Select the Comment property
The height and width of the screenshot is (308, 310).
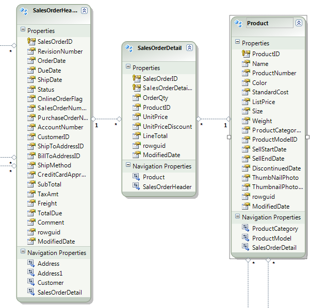tap(51, 223)
